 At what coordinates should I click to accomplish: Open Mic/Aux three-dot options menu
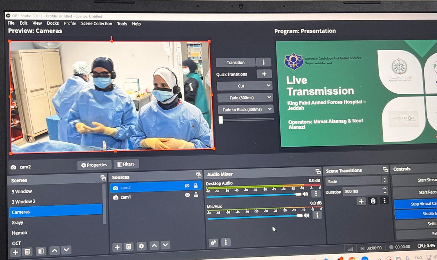318,215
